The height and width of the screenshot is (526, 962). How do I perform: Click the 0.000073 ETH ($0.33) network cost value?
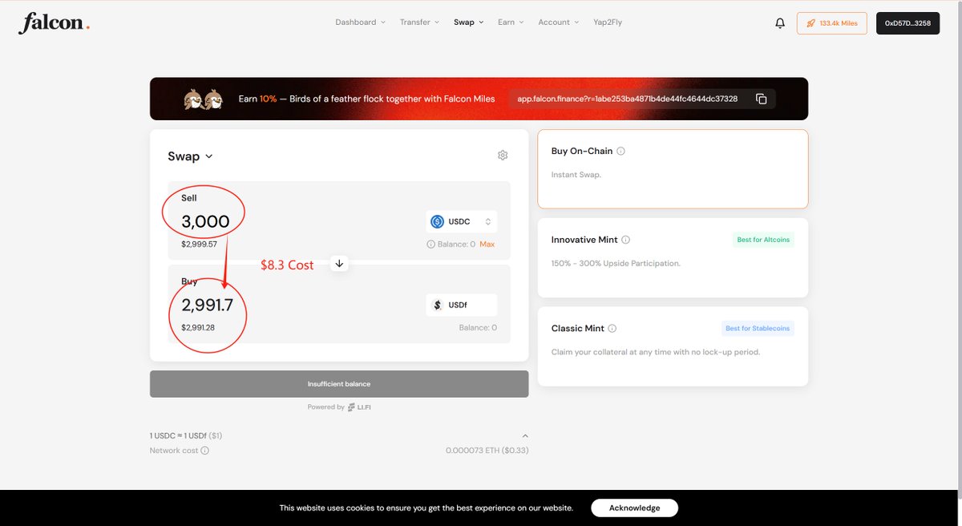click(x=487, y=451)
